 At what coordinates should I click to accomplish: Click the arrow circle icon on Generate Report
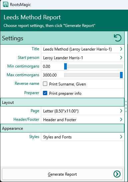[117, 174]
